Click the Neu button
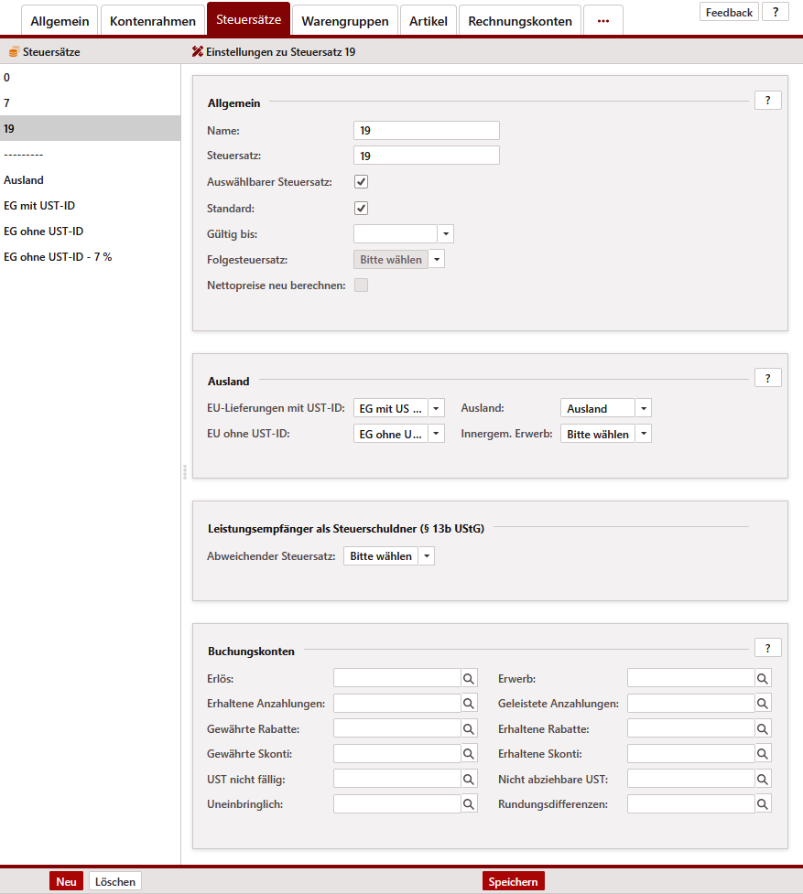 (x=66, y=881)
